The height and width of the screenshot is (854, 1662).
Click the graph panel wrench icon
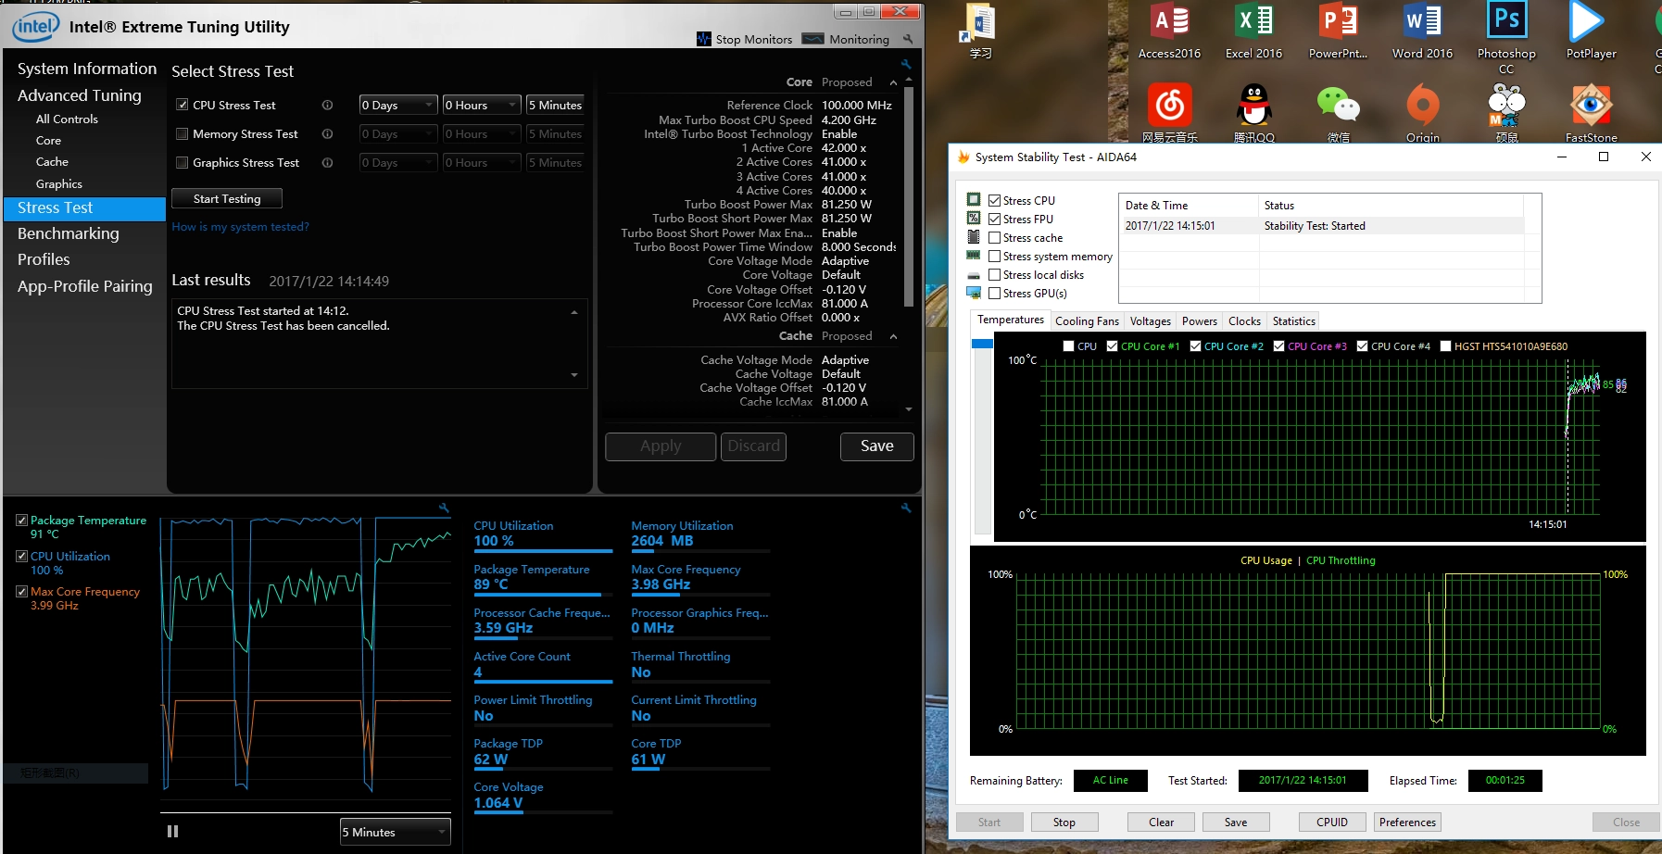(444, 508)
